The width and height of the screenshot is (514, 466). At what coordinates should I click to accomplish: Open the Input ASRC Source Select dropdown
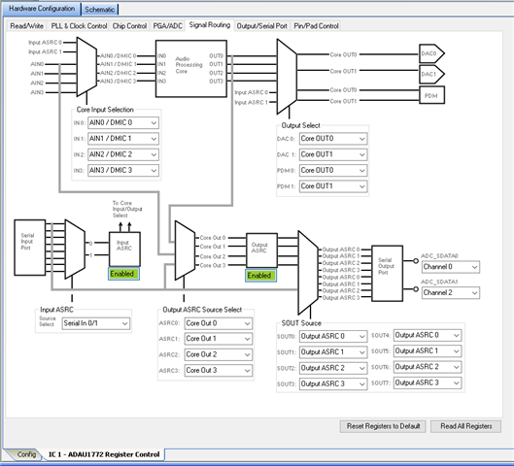[96, 323]
